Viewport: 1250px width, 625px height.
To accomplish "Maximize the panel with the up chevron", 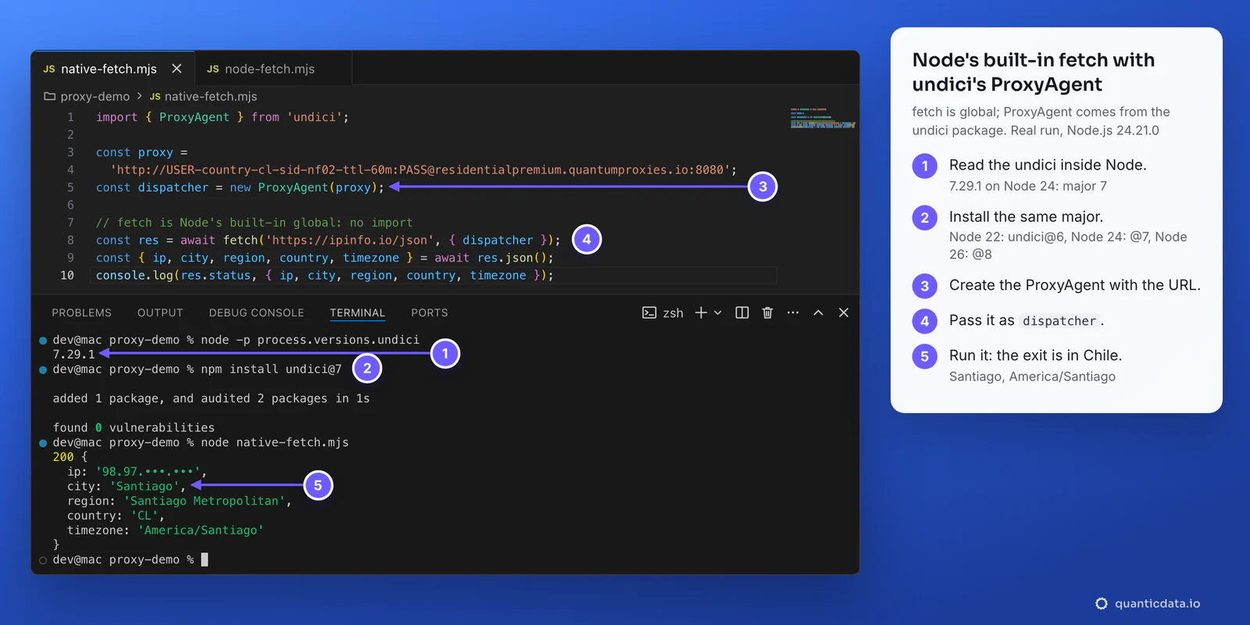I will pyautogui.click(x=818, y=312).
